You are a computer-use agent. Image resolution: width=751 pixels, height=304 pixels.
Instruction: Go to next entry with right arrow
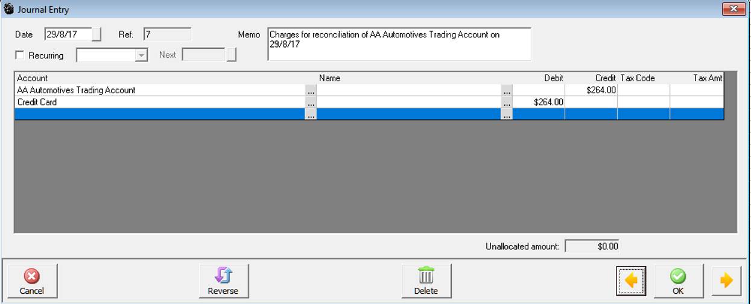click(x=726, y=281)
